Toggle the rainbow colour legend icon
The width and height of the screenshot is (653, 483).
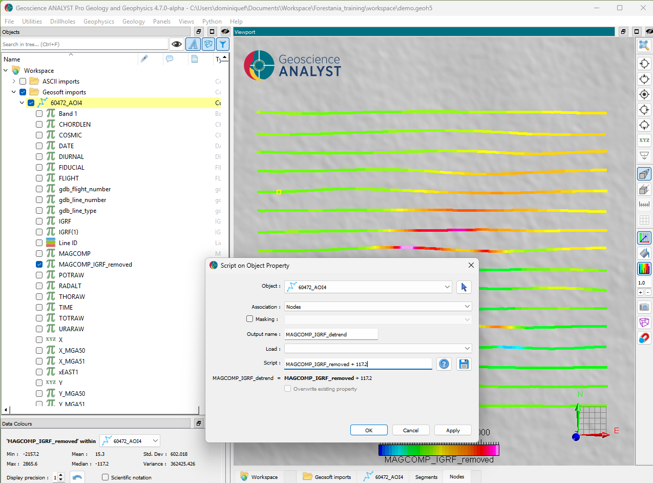click(644, 268)
